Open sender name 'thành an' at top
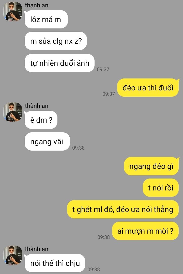 pyautogui.click(x=37, y=5)
